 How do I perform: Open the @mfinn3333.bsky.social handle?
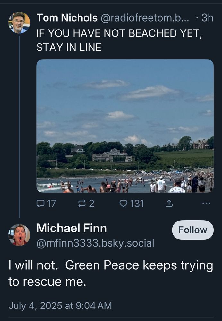tap(95, 243)
